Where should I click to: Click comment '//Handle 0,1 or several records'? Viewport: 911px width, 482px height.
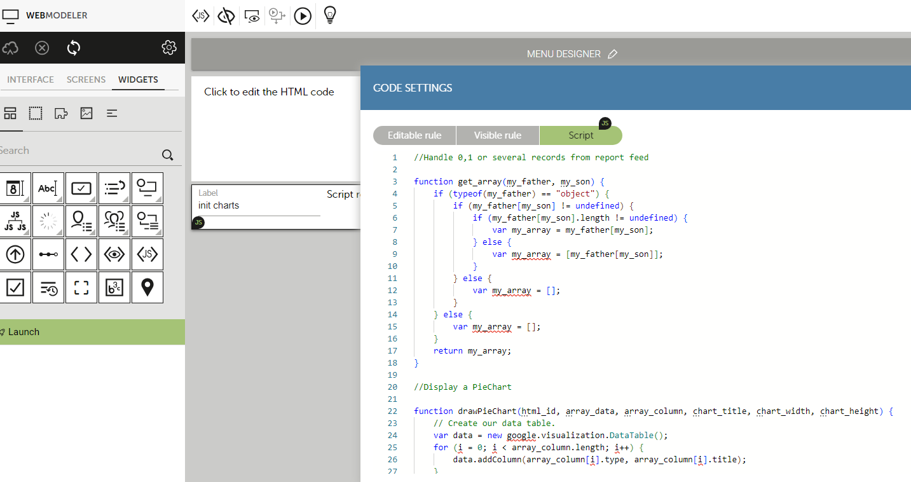point(531,157)
